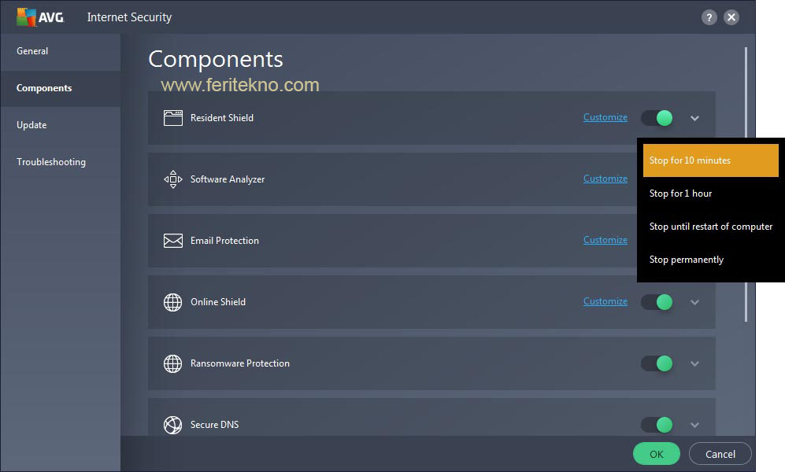Click the Software Analyzer icon
785x472 pixels.
172,179
